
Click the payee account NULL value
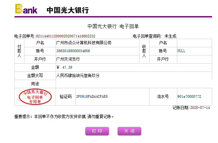coord(181,51)
